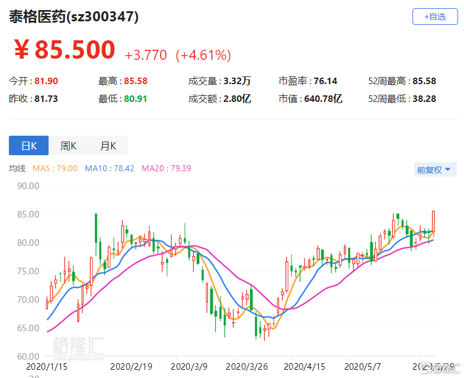Click the current price ¥85.500
This screenshot has height=378, width=464.
pyautogui.click(x=65, y=49)
